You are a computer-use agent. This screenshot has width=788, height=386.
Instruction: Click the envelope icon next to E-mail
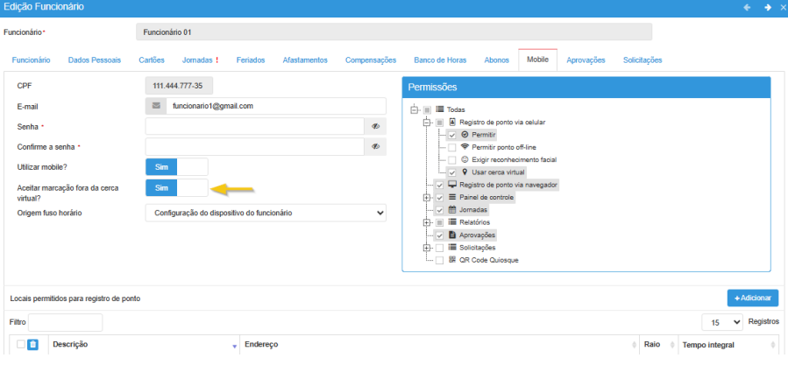coord(156,106)
